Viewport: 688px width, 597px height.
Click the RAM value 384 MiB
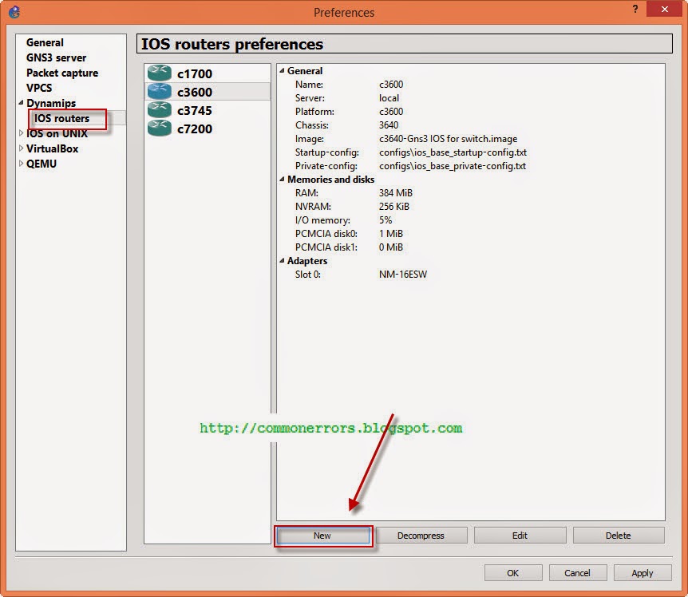click(396, 192)
